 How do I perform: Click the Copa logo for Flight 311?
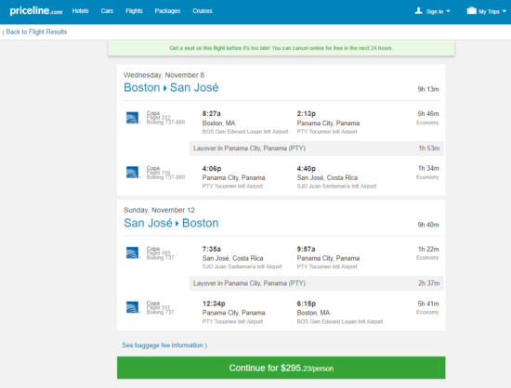coord(132,307)
